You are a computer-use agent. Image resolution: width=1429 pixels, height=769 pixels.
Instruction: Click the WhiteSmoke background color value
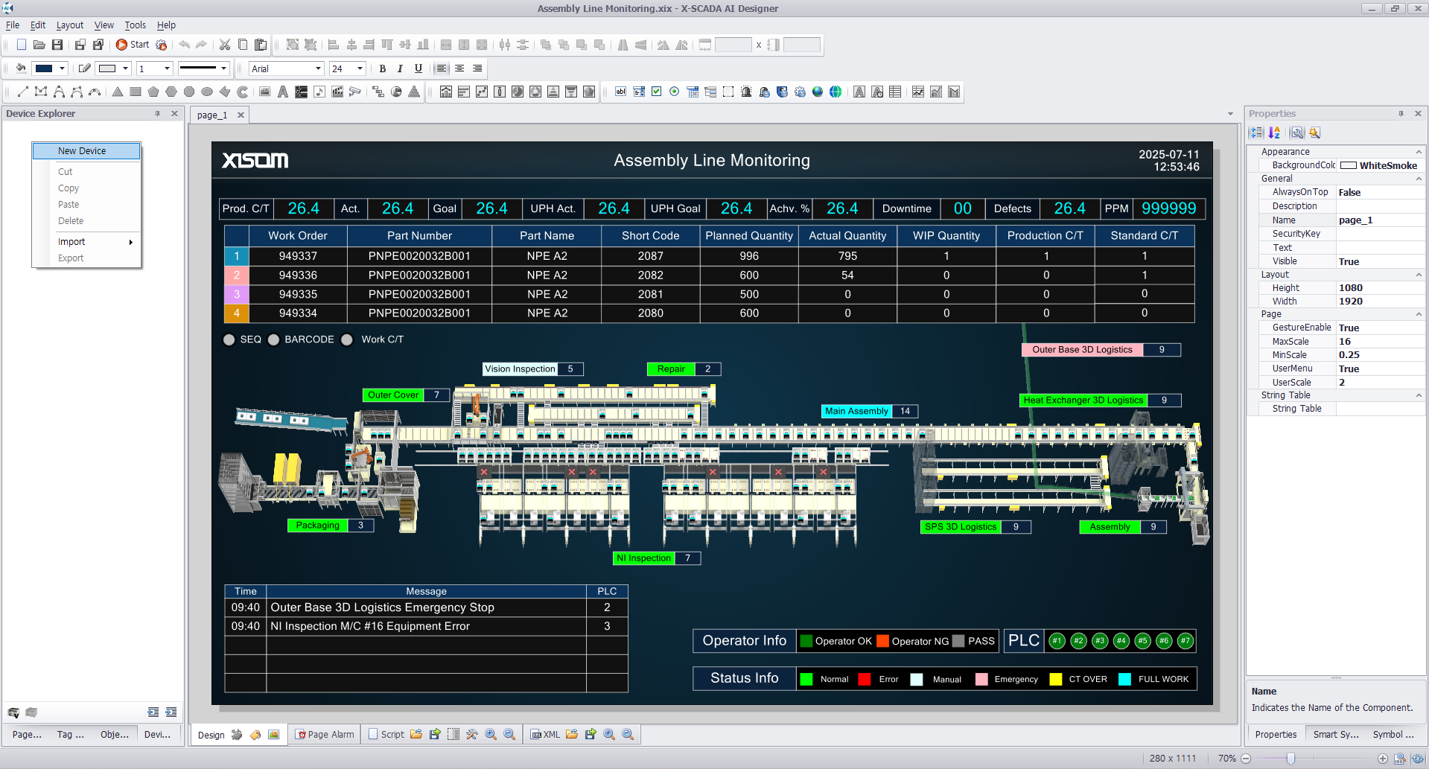tap(1380, 165)
